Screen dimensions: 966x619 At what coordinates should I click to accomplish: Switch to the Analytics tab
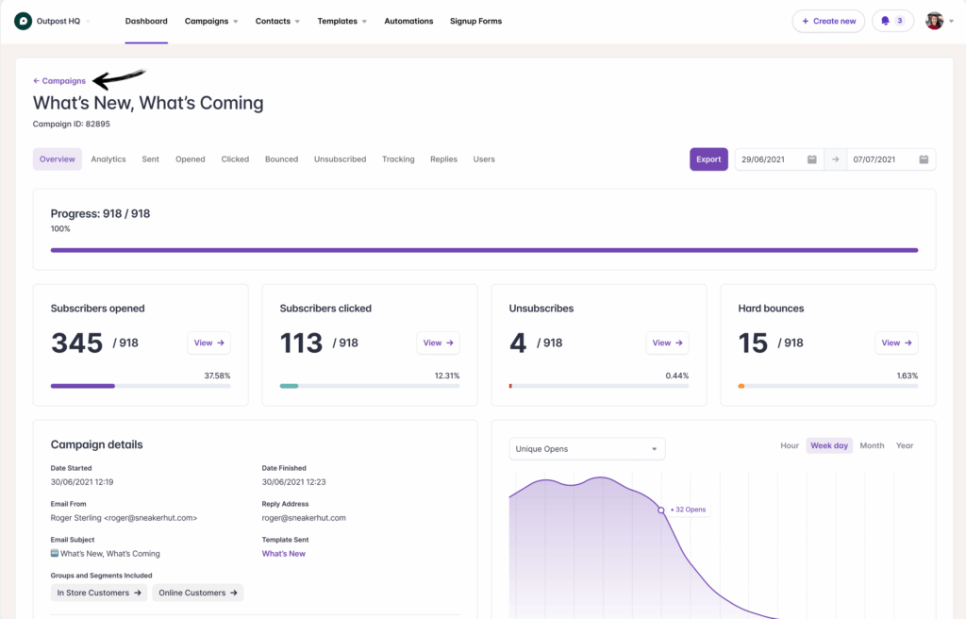click(108, 159)
